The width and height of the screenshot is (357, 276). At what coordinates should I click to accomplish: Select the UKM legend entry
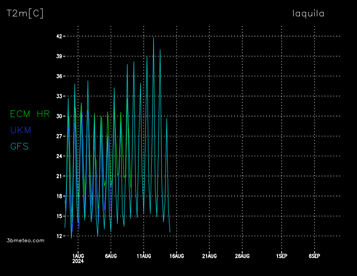coord(21,130)
